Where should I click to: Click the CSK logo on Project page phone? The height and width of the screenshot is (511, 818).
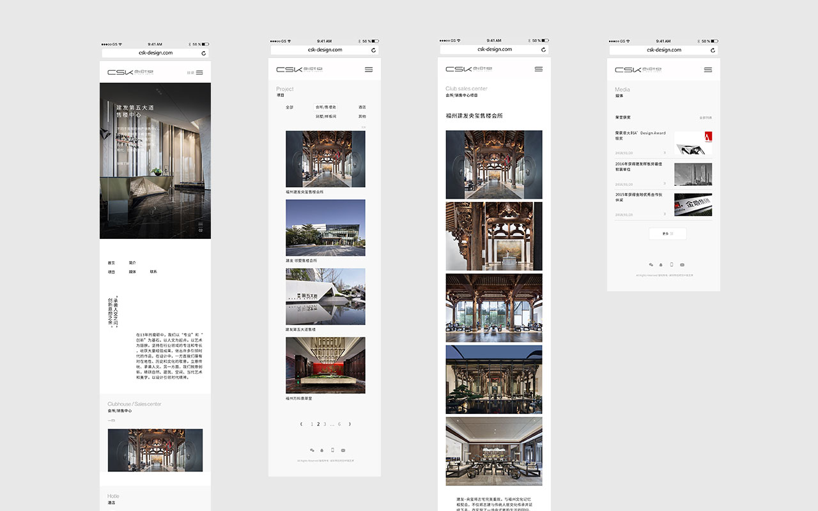(x=299, y=70)
